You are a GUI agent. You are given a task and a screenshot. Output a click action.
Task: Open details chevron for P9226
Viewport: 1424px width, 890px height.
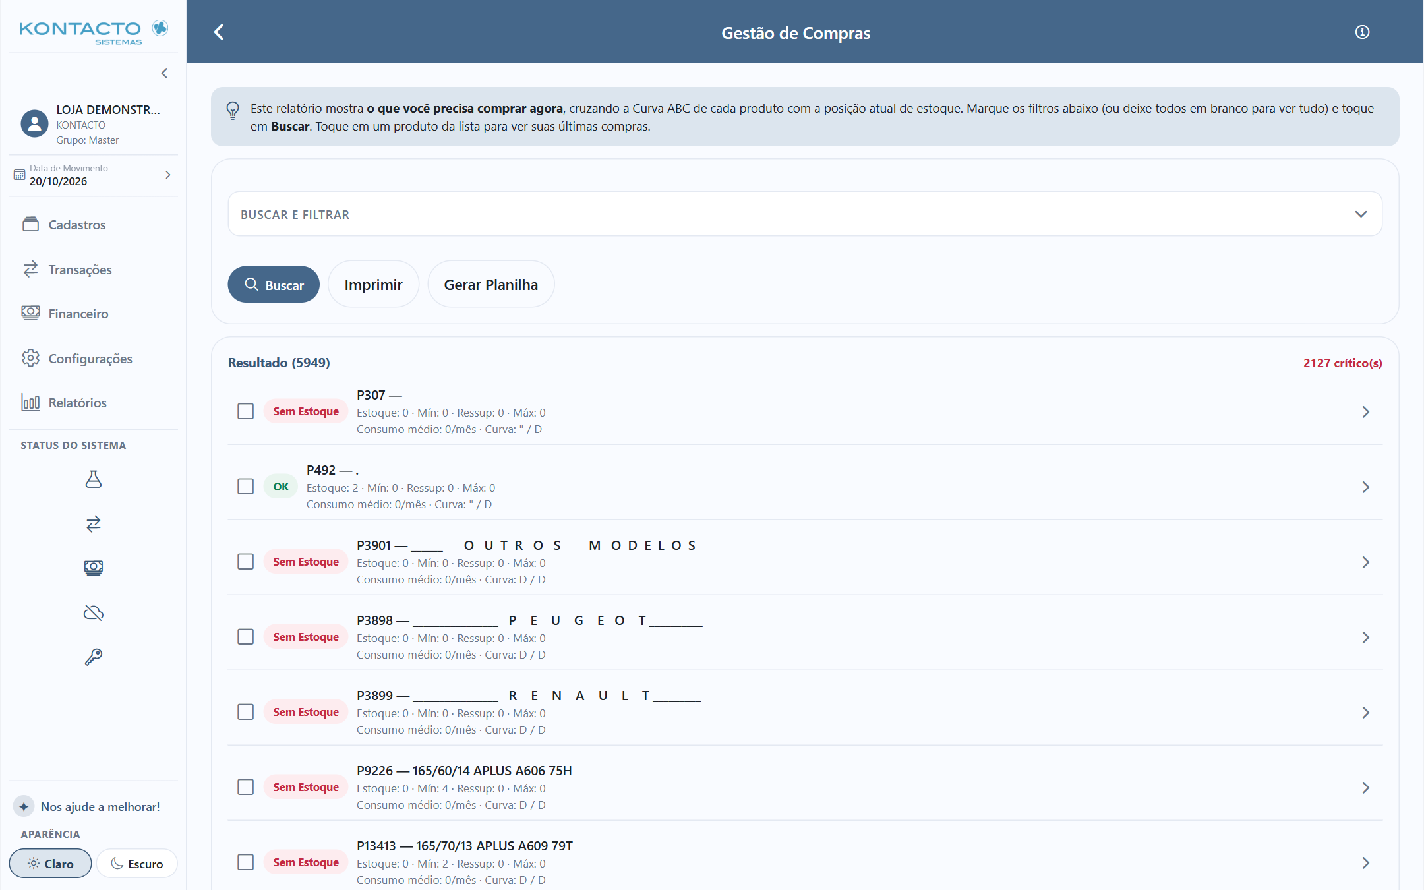[x=1365, y=788]
